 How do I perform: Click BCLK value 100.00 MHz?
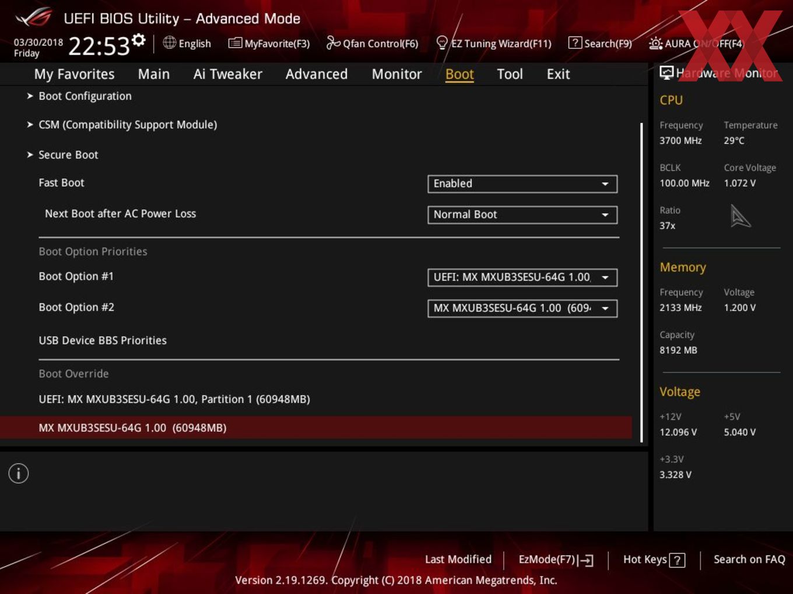coord(685,183)
